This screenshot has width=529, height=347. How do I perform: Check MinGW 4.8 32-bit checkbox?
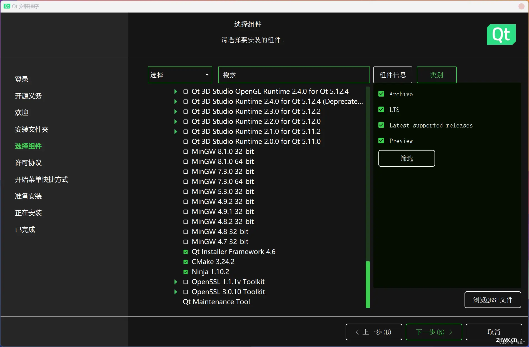(x=186, y=232)
